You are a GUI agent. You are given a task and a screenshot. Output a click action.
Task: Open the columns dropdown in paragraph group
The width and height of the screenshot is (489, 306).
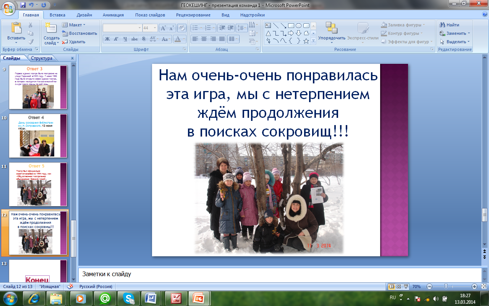coord(233,39)
